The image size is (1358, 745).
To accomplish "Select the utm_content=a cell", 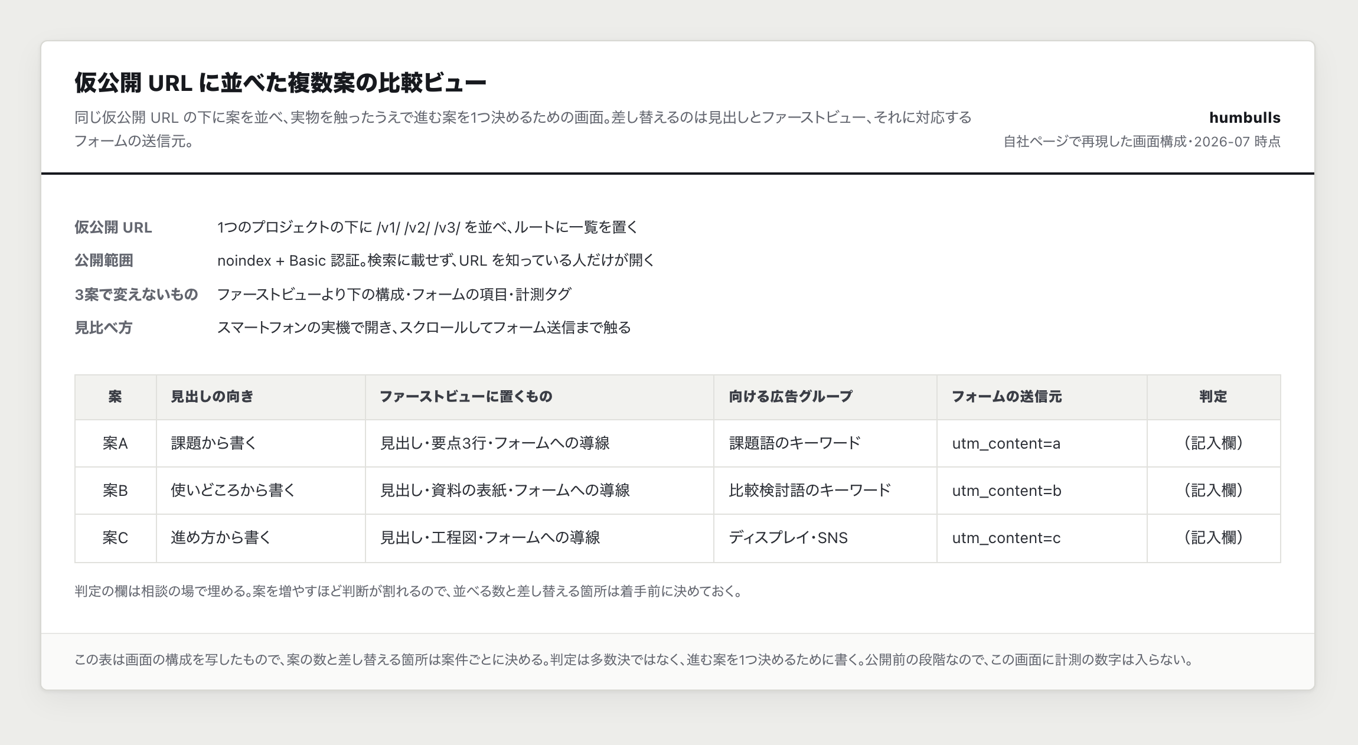I will (x=1042, y=443).
